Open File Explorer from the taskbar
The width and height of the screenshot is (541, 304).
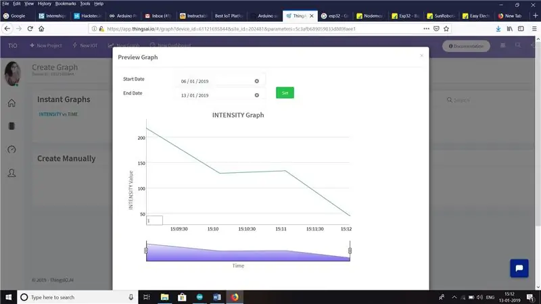[x=164, y=297]
